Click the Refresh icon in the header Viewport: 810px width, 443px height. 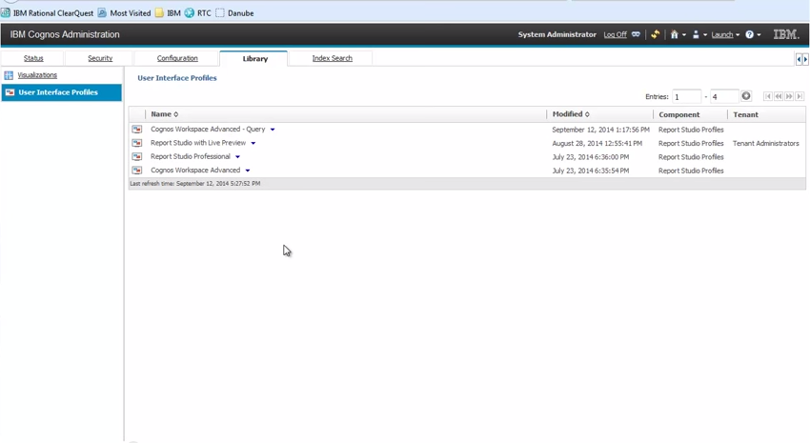coord(655,34)
